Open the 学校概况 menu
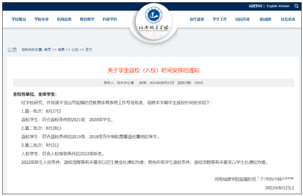The width and height of the screenshot is (303, 196). point(19,19)
